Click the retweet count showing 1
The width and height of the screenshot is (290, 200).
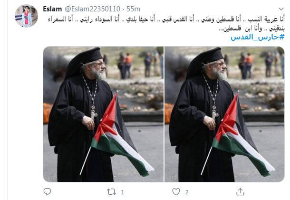pos(123,192)
